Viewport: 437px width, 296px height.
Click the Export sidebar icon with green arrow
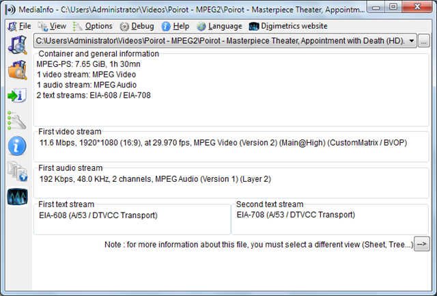click(x=17, y=96)
